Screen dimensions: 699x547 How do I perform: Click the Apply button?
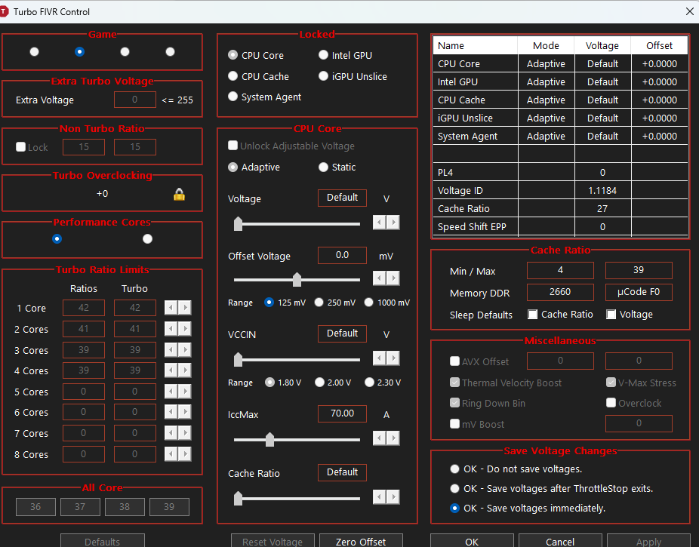click(648, 541)
